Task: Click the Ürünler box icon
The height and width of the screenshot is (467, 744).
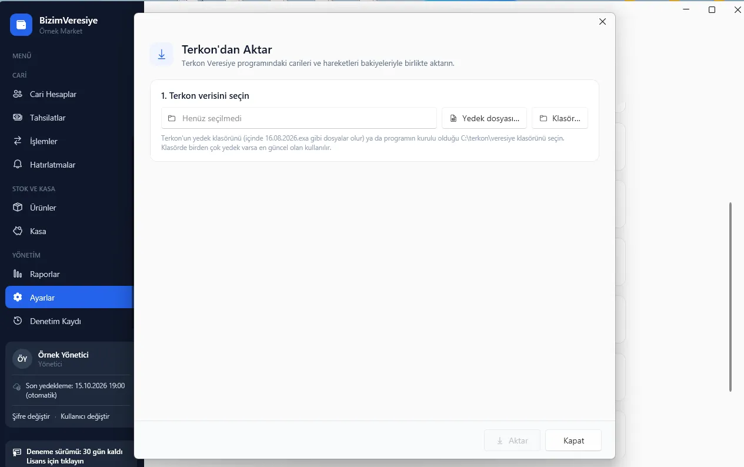Action: (x=18, y=208)
